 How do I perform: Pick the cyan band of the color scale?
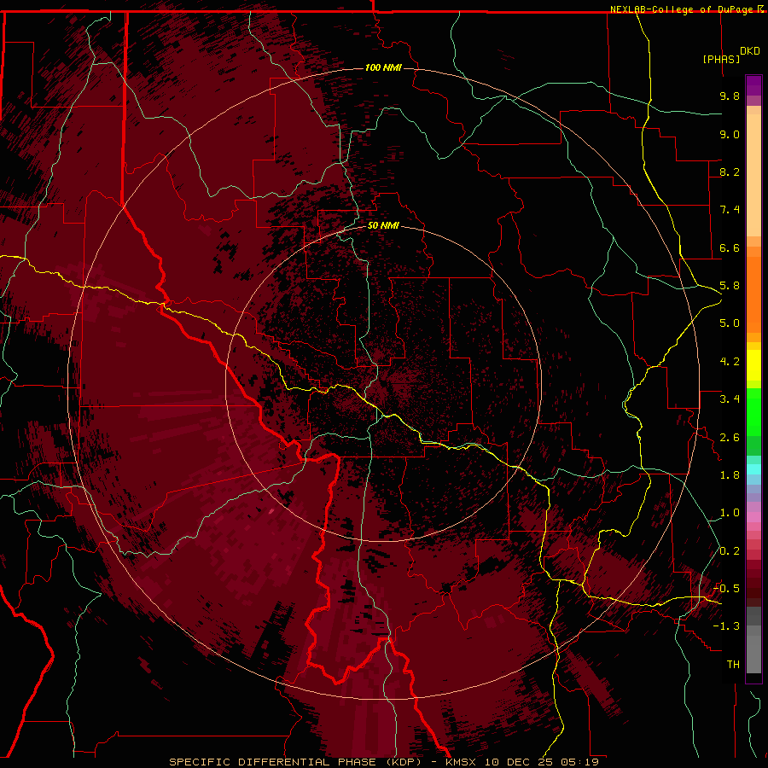753,469
